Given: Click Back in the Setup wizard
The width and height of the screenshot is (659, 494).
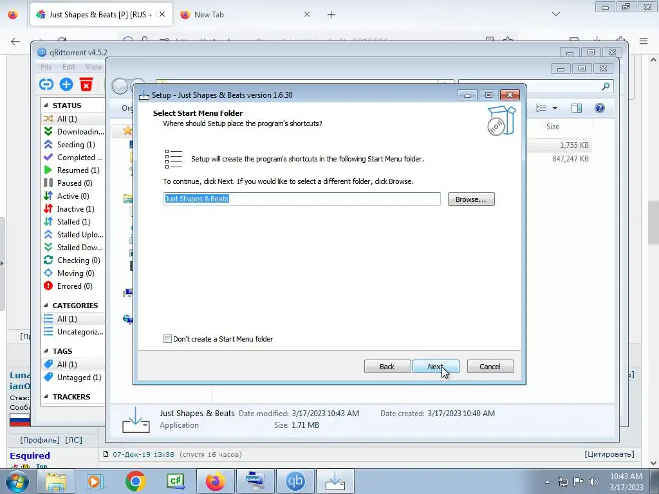Looking at the screenshot, I should (x=387, y=366).
